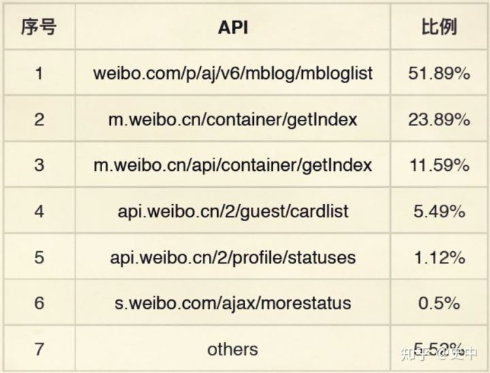
Task: Select the m.weibo.cn/container/getIndex entry
Action: point(233,119)
